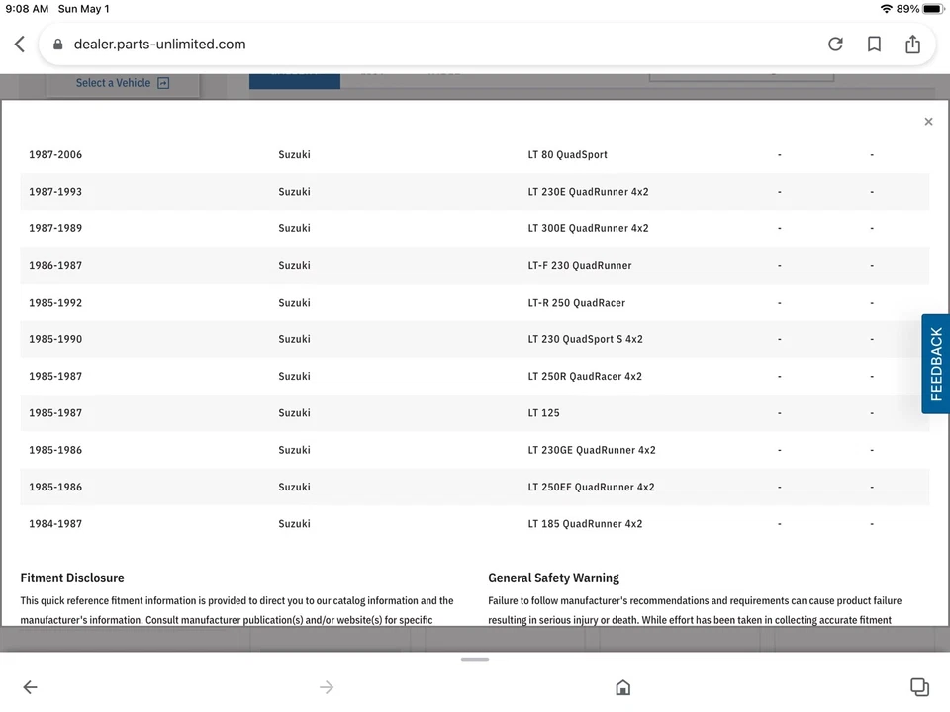Click Suzuki in the LT 125 row
Screen dimensions: 950x712
(295, 413)
